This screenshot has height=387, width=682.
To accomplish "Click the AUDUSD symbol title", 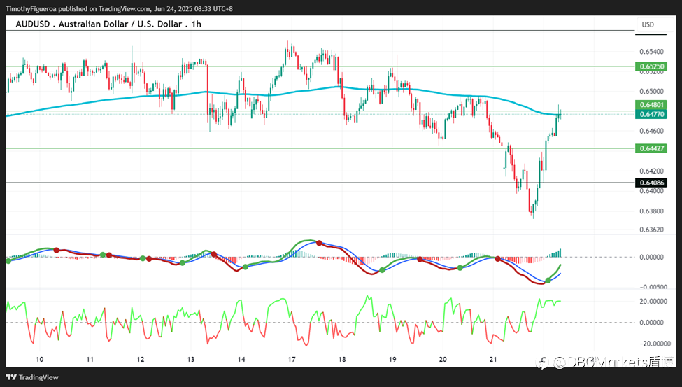I will click(33, 24).
